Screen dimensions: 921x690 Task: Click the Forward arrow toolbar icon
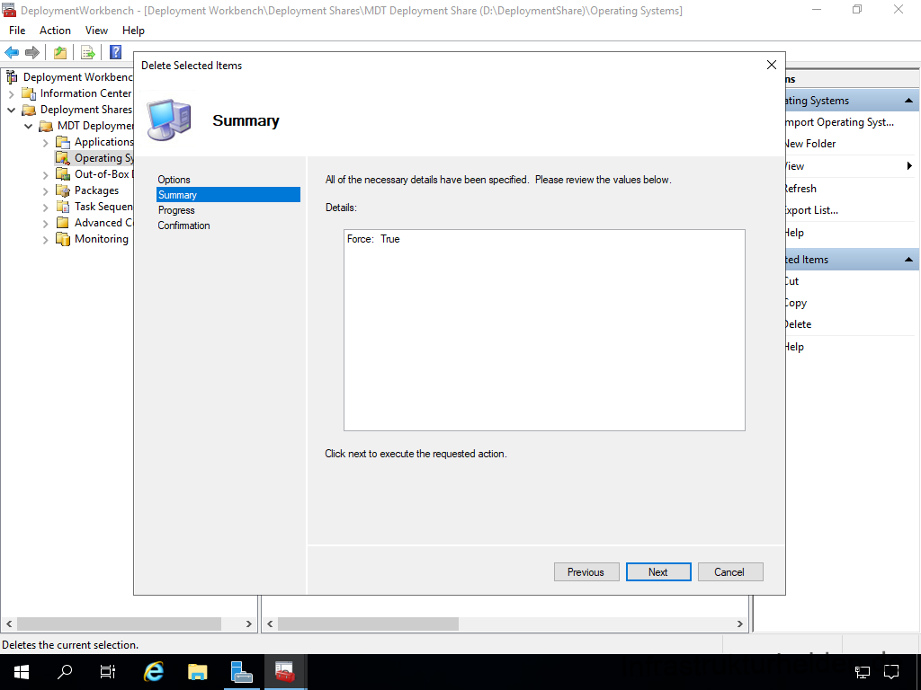pyautogui.click(x=32, y=53)
